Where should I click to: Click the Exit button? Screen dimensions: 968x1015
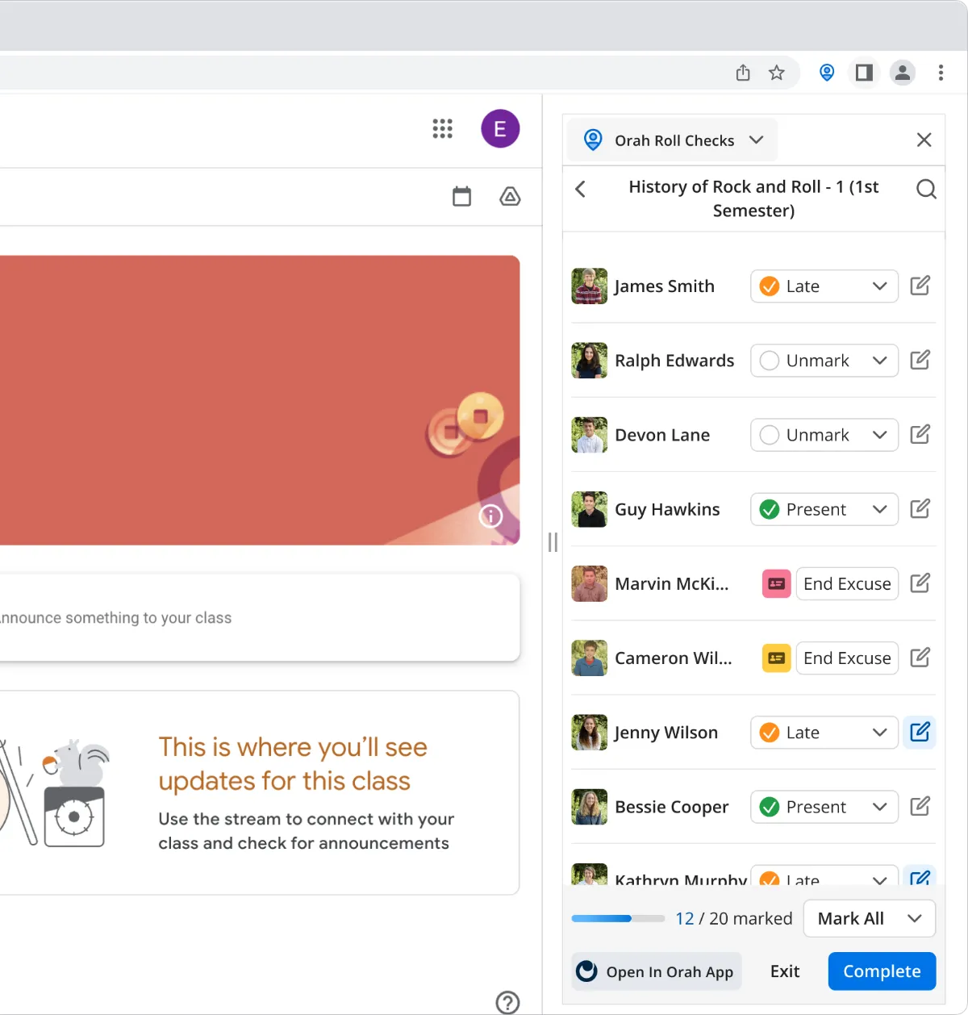tap(785, 971)
